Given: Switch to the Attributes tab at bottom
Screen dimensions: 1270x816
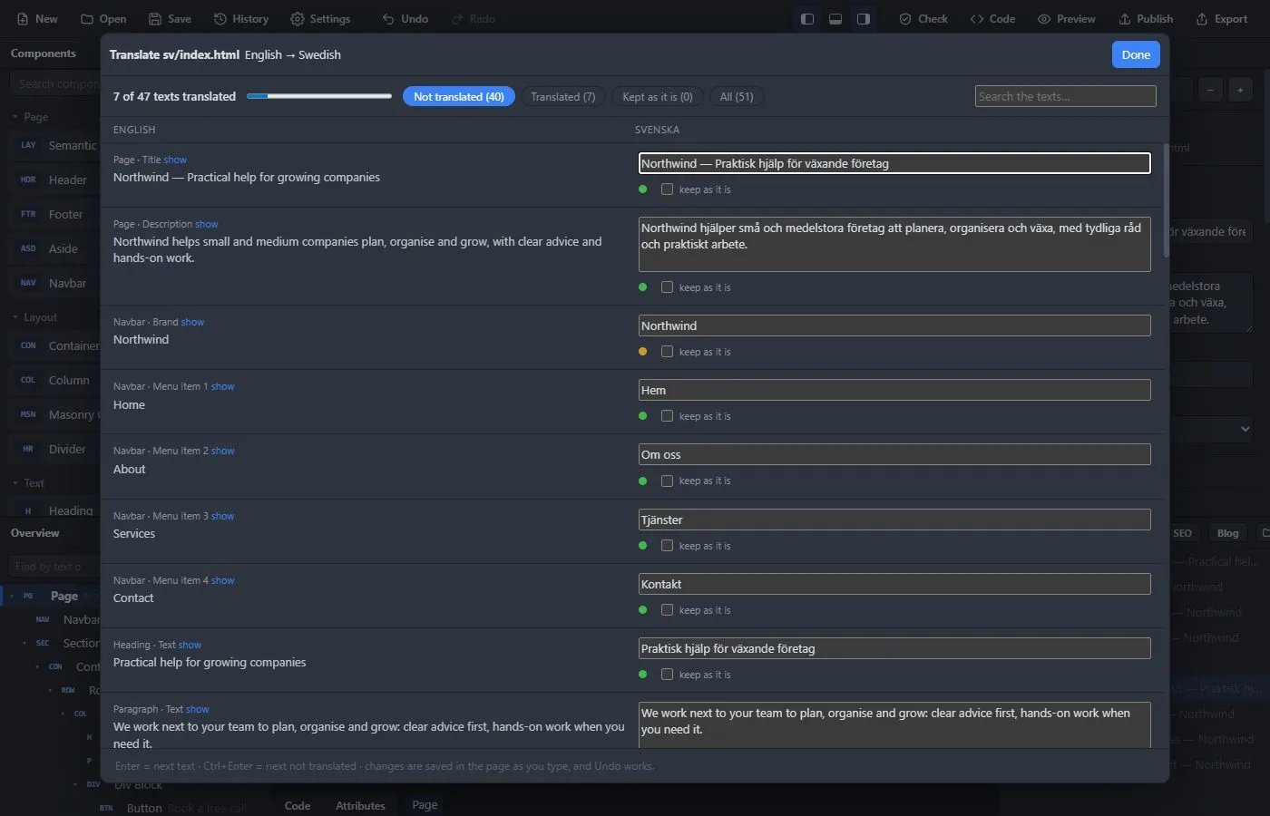Looking at the screenshot, I should pyautogui.click(x=360, y=805).
